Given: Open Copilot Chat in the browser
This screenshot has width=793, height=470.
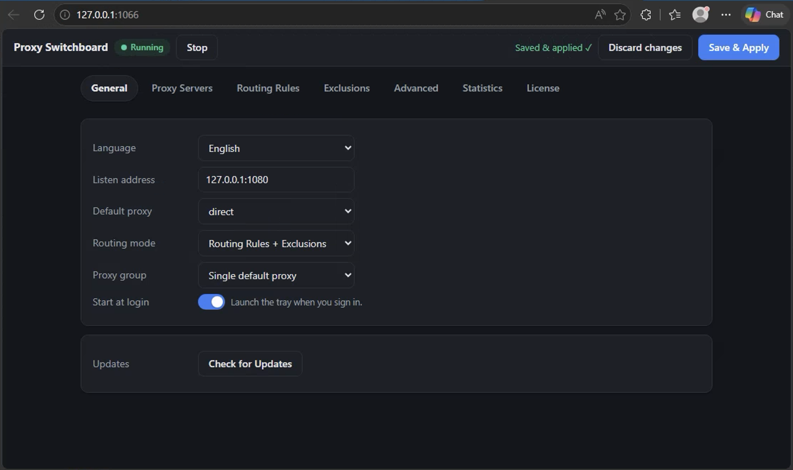Looking at the screenshot, I should [765, 15].
